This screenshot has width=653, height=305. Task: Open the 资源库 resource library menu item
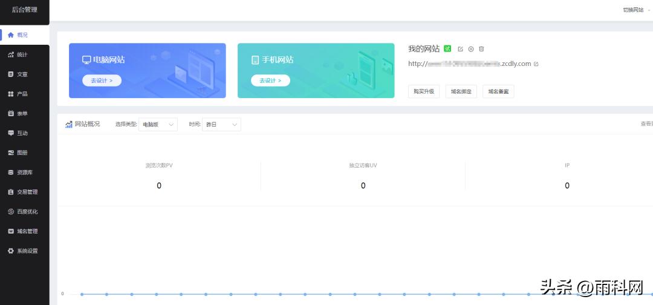pos(25,172)
